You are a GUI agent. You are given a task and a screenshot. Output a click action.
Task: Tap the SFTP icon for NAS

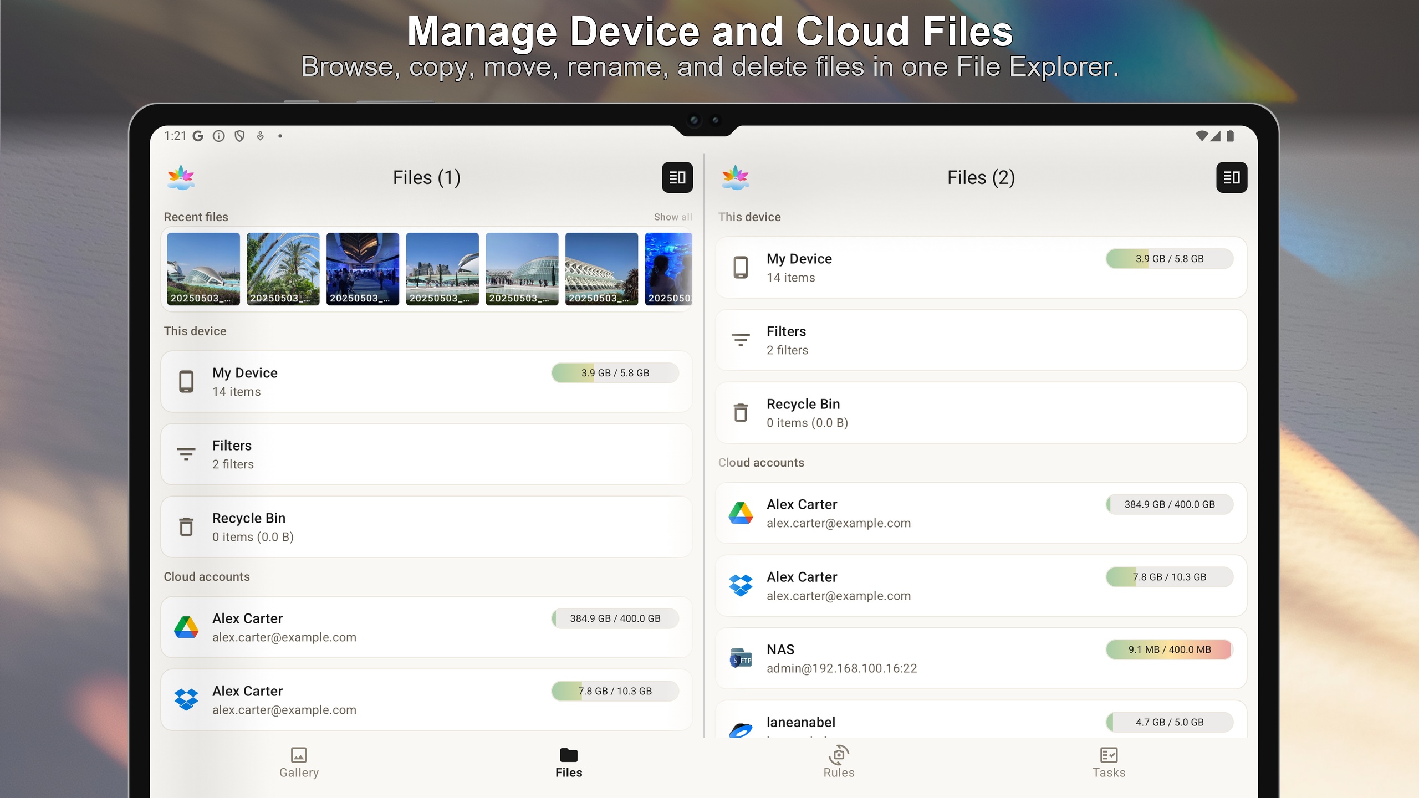pyautogui.click(x=741, y=658)
